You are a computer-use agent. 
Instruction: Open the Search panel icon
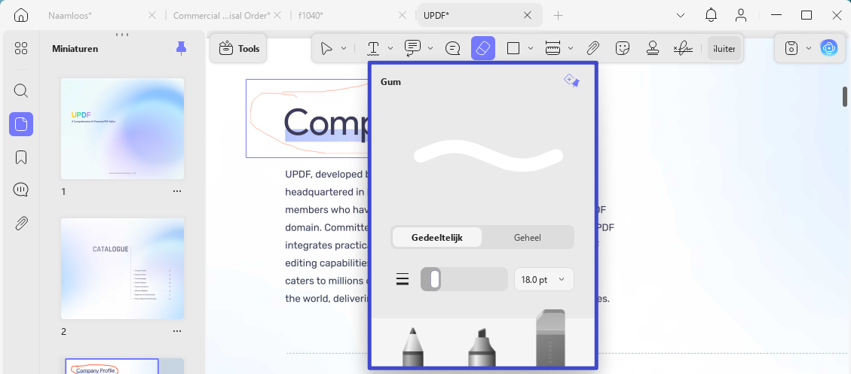click(x=20, y=90)
